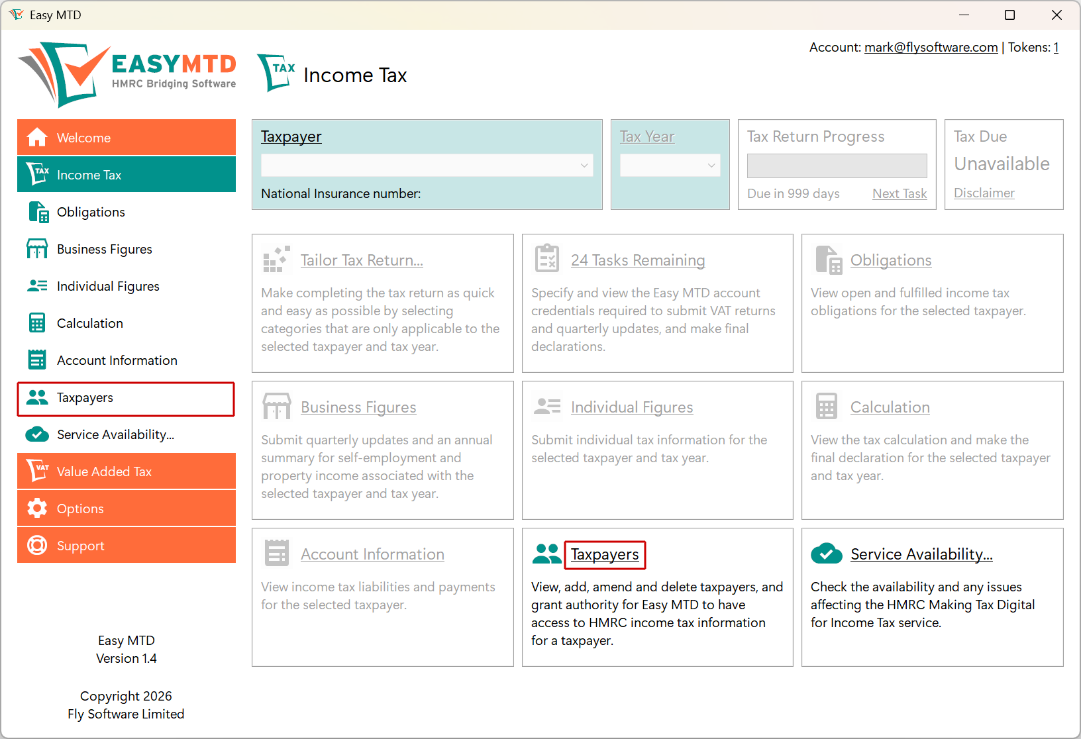Click the Obligations tile icon
This screenshot has height=739, width=1081.
click(829, 260)
